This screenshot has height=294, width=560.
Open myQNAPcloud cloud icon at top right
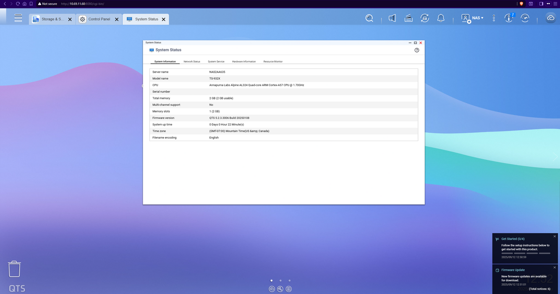550,18
